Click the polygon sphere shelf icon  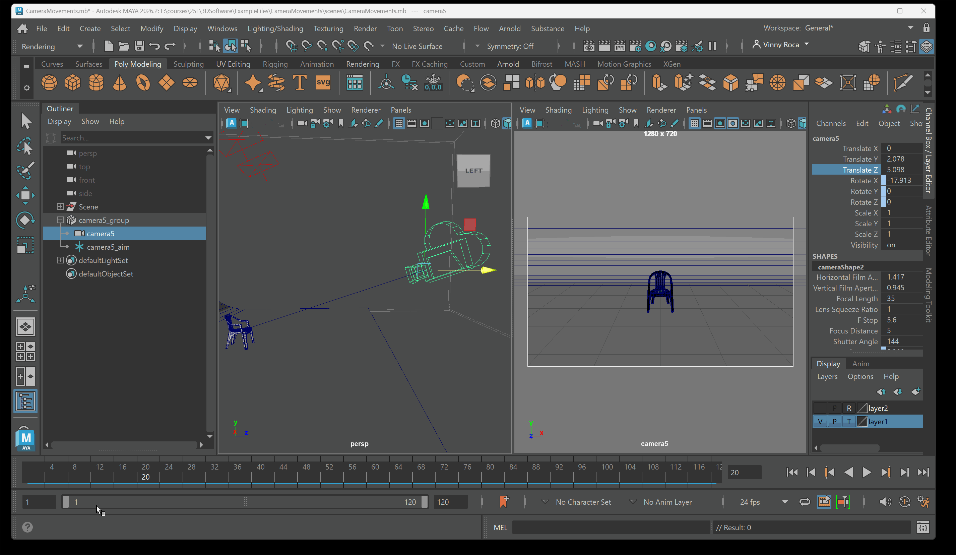coord(49,82)
